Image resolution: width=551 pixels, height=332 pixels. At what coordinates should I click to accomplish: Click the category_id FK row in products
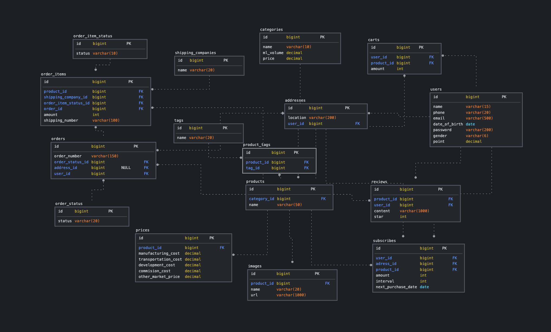pyautogui.click(x=261, y=199)
